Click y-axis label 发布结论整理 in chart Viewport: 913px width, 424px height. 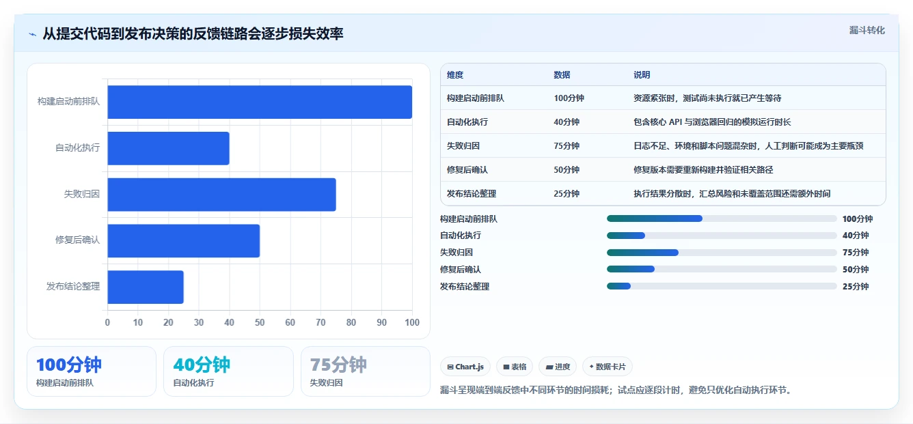(x=73, y=286)
